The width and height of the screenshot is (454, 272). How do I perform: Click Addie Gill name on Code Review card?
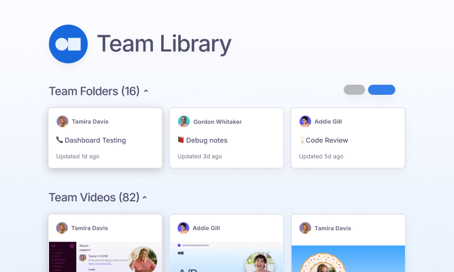click(x=328, y=121)
